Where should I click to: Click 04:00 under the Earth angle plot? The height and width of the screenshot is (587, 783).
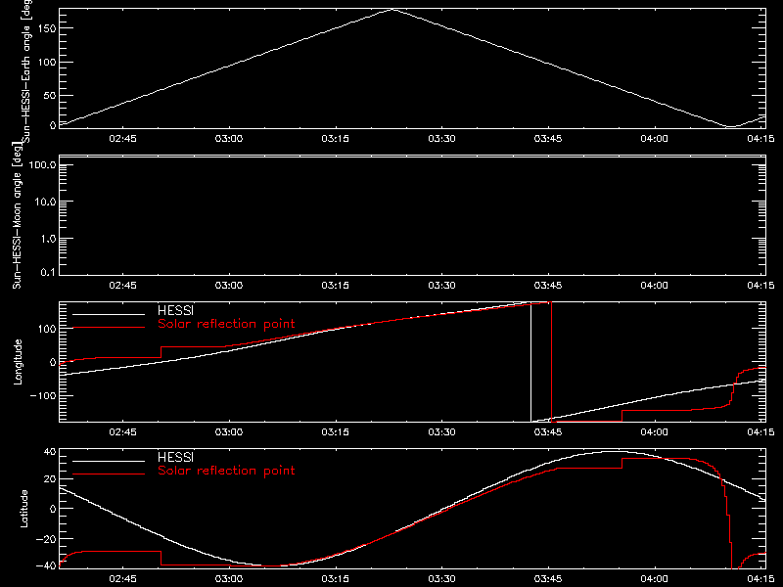click(x=654, y=138)
